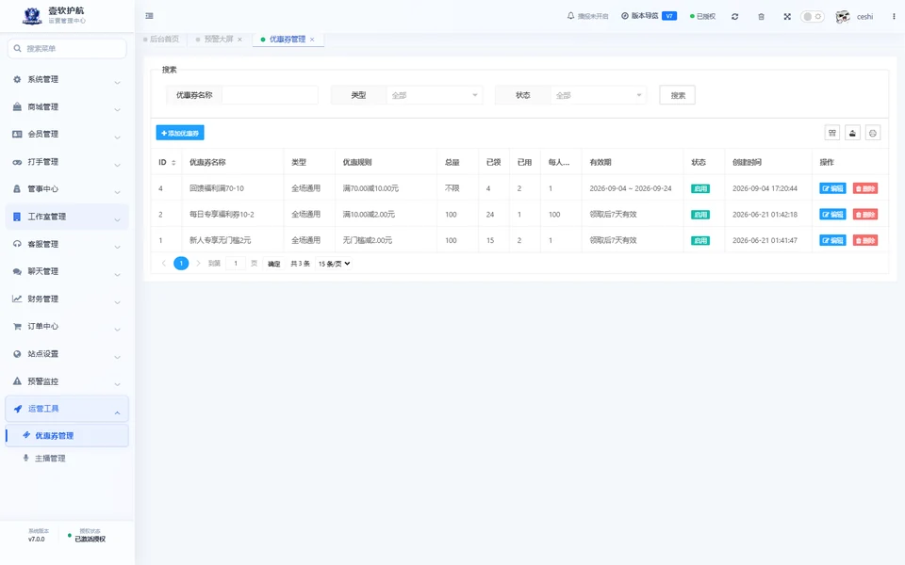The height and width of the screenshot is (565, 905).
Task: Click the export table icon
Action: point(852,133)
